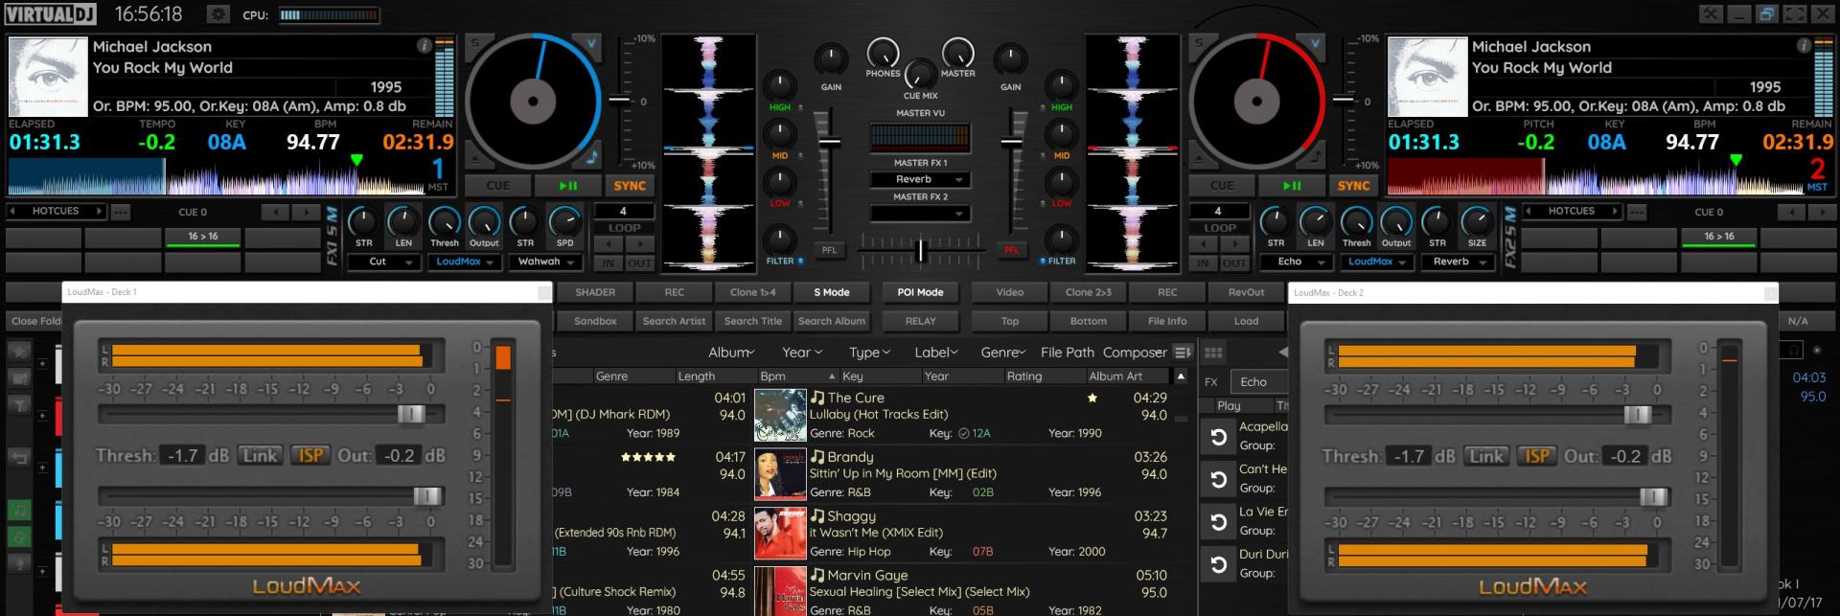Viewport: 1840px width, 616px height.
Task: Click the grid view icon beside FX
Action: click(1214, 354)
